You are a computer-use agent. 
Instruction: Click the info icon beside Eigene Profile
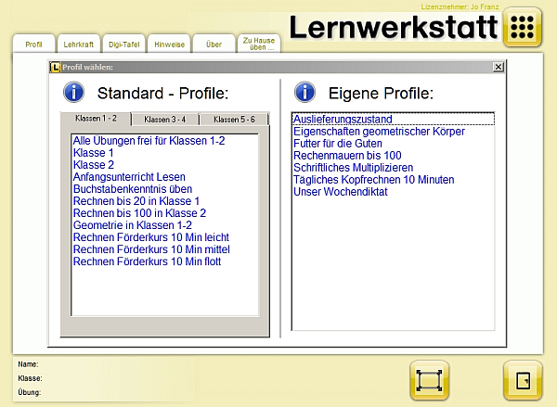tap(304, 92)
